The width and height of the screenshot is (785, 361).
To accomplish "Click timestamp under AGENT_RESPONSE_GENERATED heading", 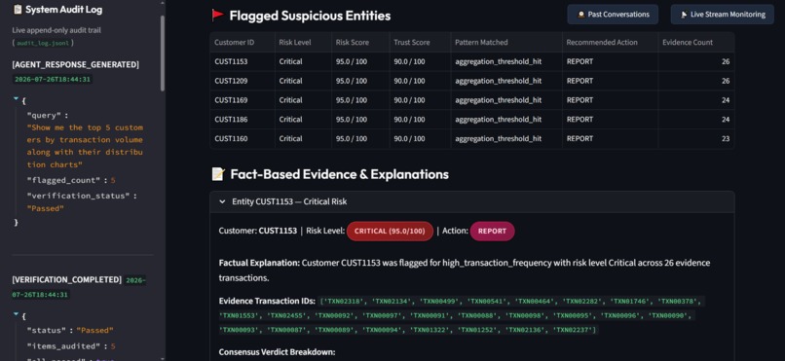I will 52,79.
